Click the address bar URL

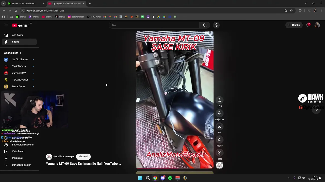45,11
